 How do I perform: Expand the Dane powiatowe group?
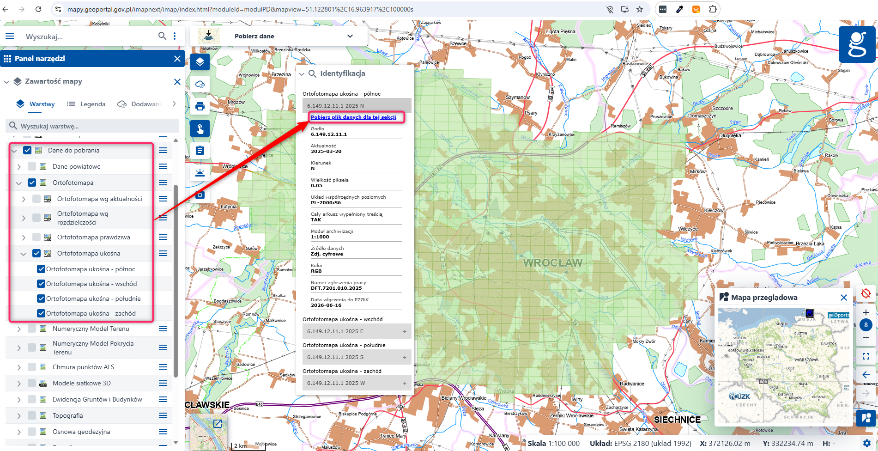point(19,167)
